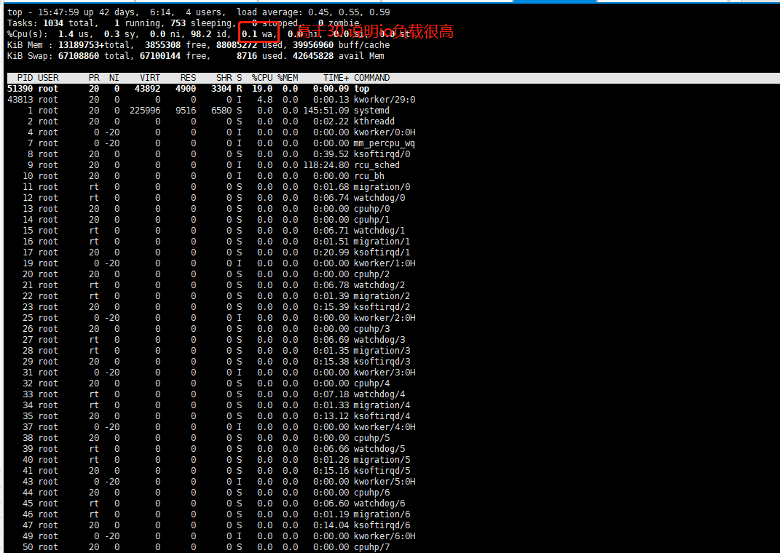Image resolution: width=780 pixels, height=553 pixels.
Task: Select the cpuhp/2 process command
Action: tap(371, 275)
